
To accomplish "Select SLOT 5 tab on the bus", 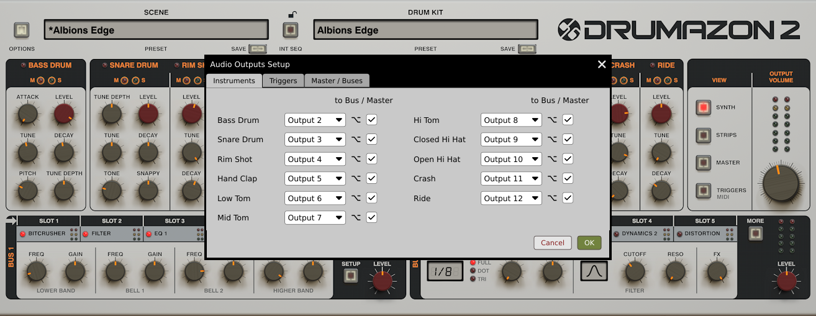I will tap(705, 221).
